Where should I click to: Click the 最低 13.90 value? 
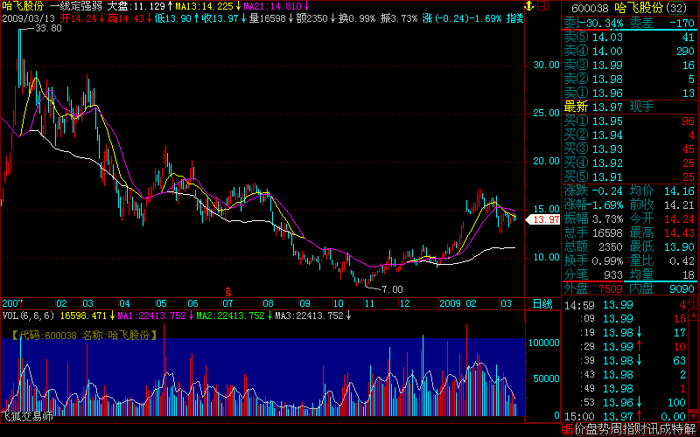[680, 246]
